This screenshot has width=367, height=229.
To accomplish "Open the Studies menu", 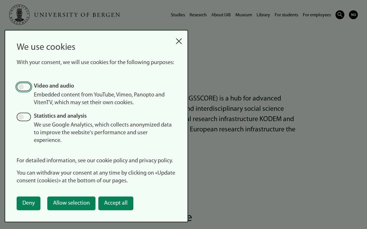I will click(x=178, y=15).
